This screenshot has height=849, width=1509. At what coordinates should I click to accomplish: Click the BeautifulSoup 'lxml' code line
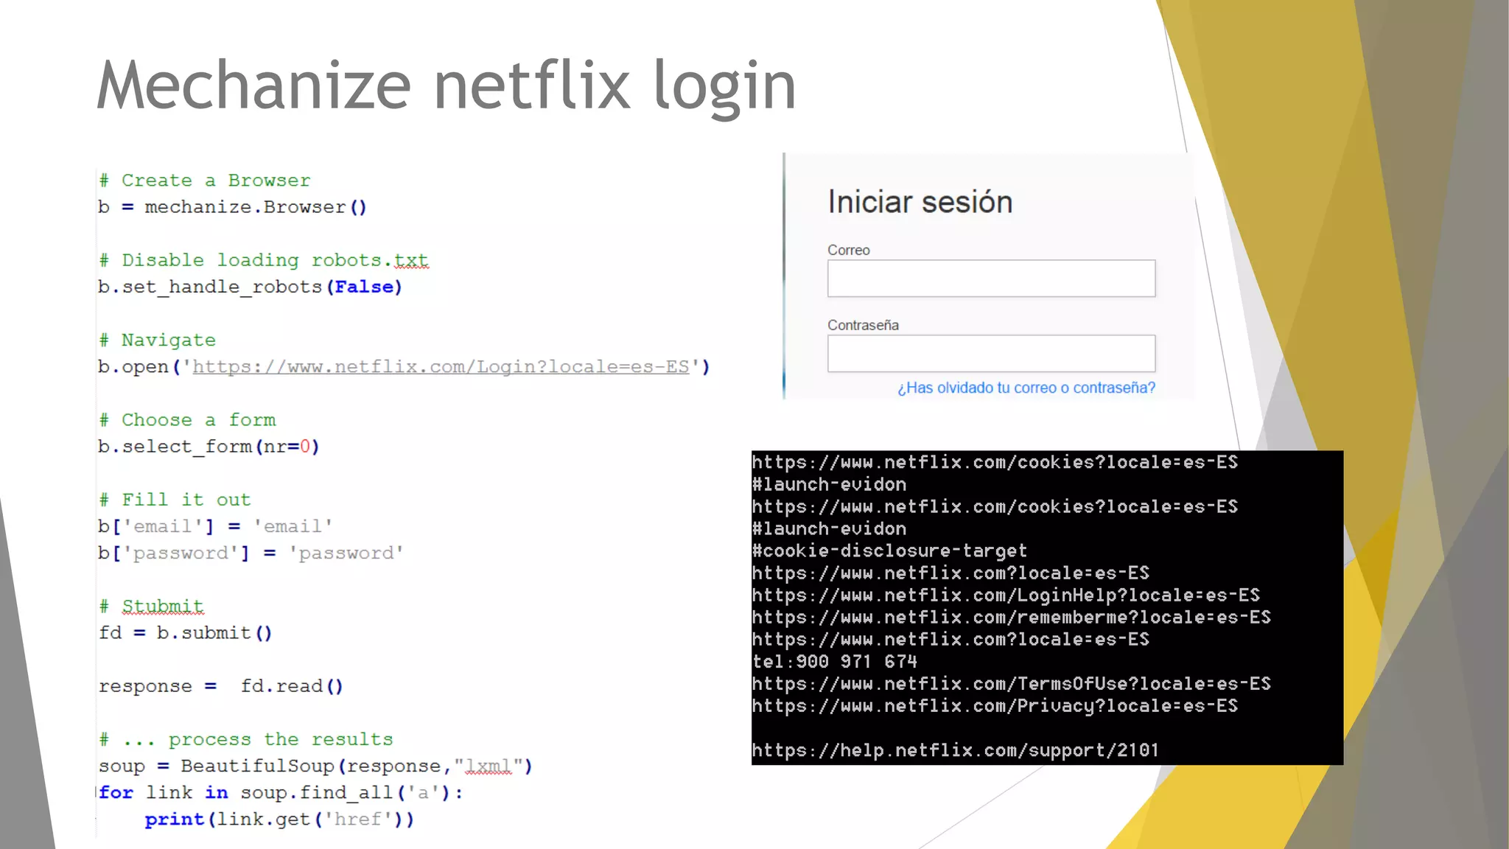(x=315, y=766)
